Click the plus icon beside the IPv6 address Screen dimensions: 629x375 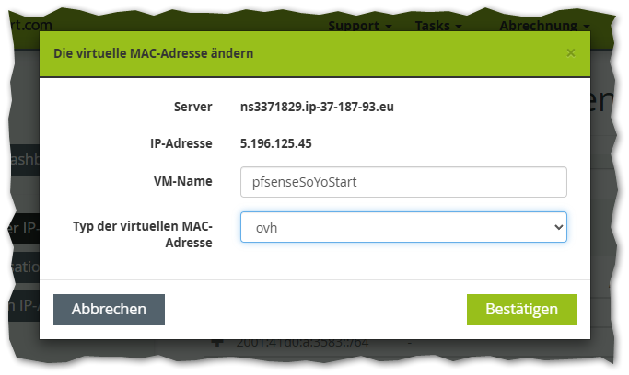click(x=218, y=342)
